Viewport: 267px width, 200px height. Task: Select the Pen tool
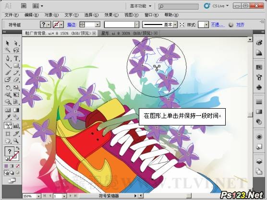pyautogui.click(x=7, y=58)
